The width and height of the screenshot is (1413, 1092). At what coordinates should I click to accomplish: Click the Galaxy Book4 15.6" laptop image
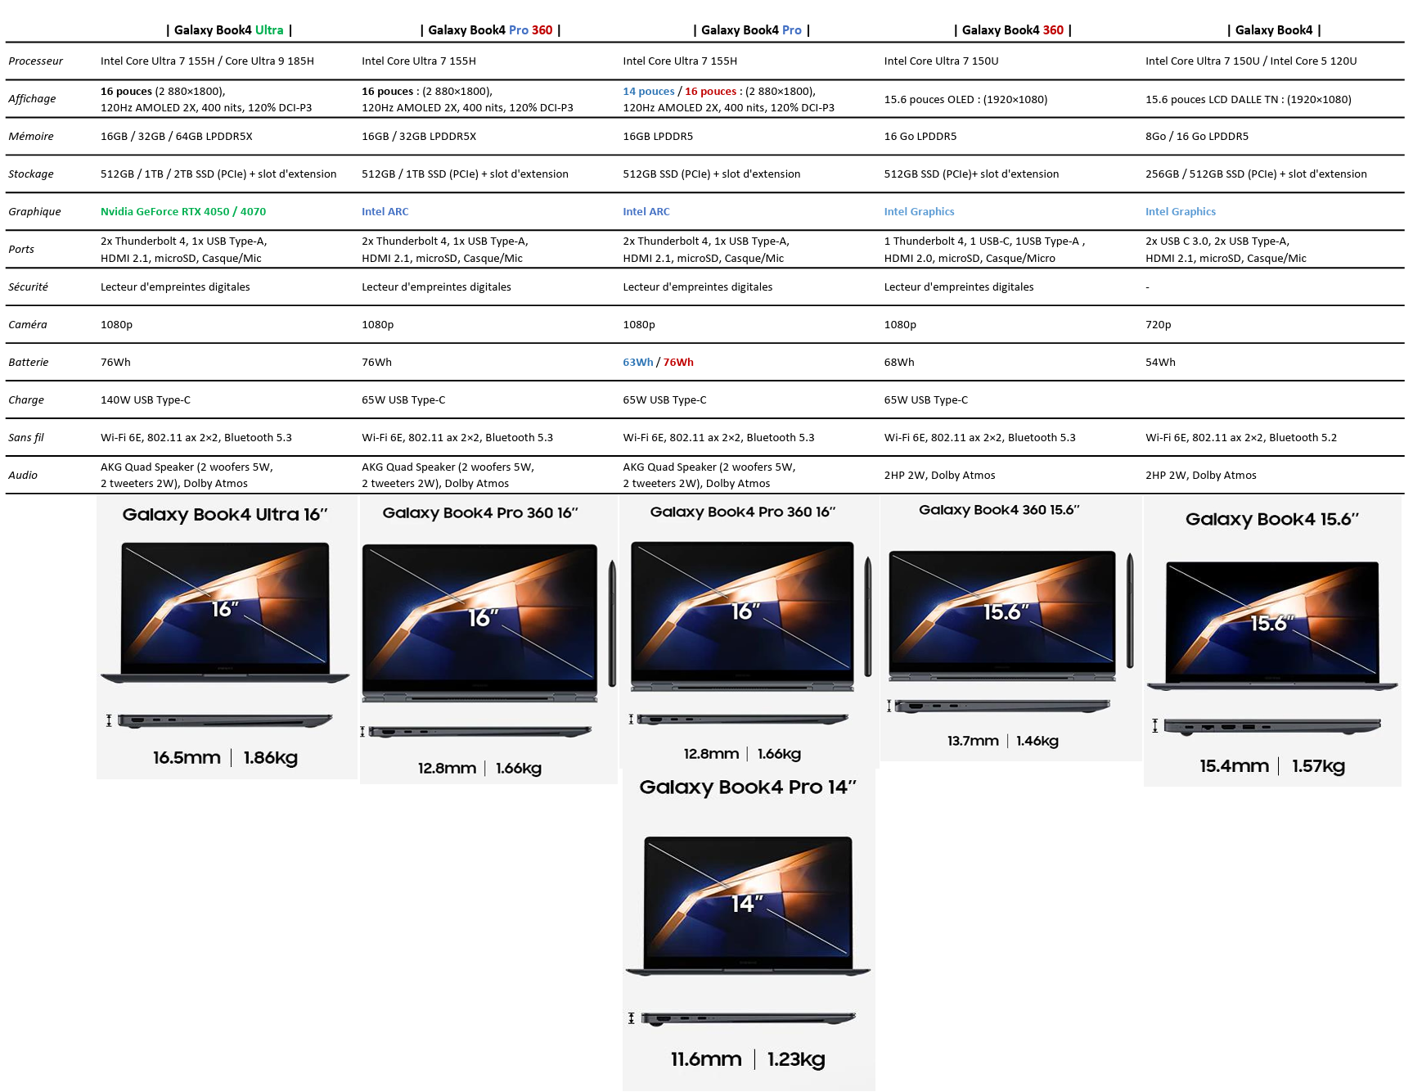point(1272,626)
